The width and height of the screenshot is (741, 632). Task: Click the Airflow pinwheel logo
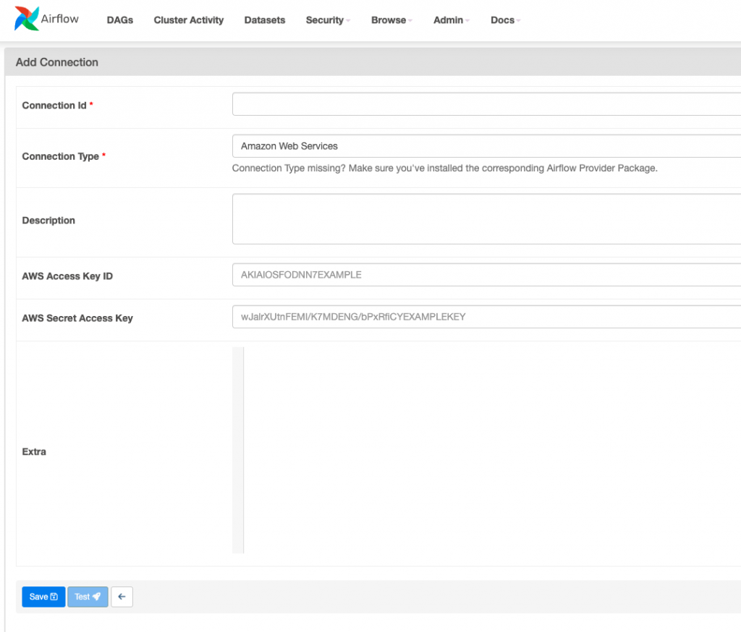tap(27, 18)
